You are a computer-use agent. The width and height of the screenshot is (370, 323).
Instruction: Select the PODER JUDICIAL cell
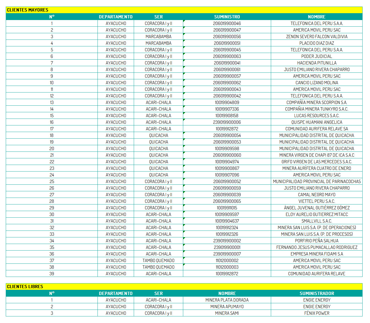pos(317,56)
